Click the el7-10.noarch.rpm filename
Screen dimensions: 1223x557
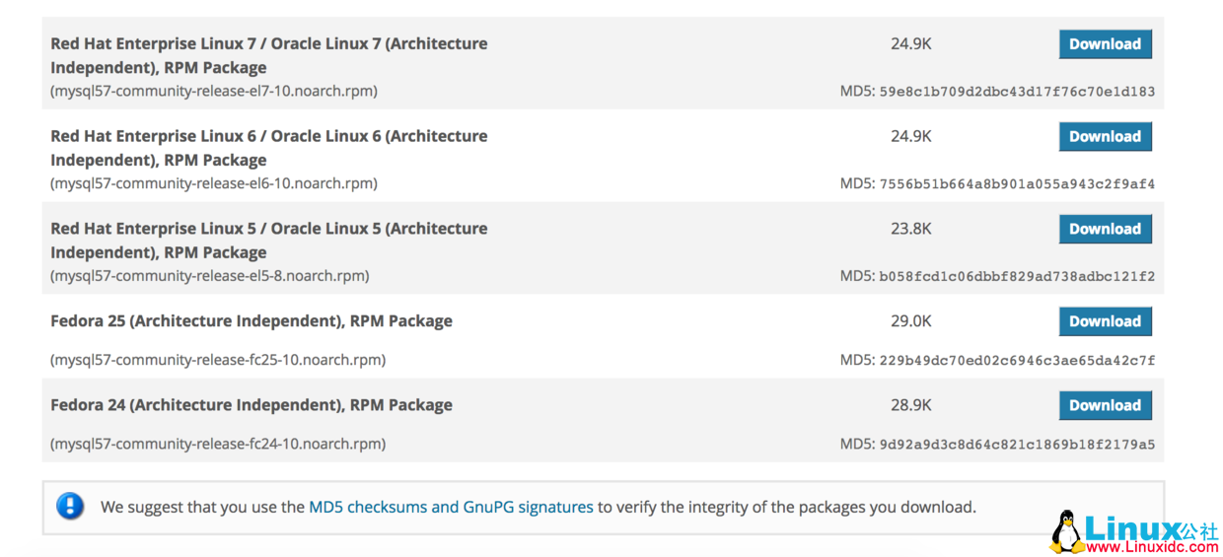(x=213, y=92)
